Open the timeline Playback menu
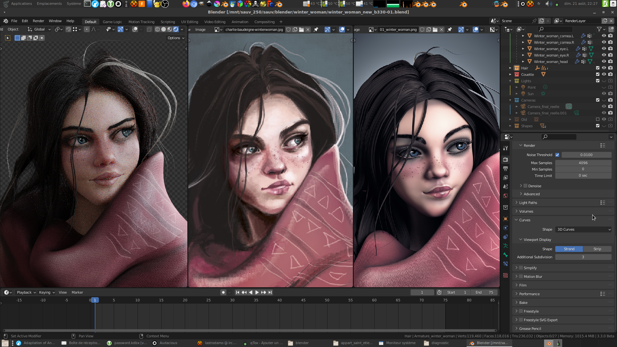This screenshot has height=347, width=617. tap(26, 292)
